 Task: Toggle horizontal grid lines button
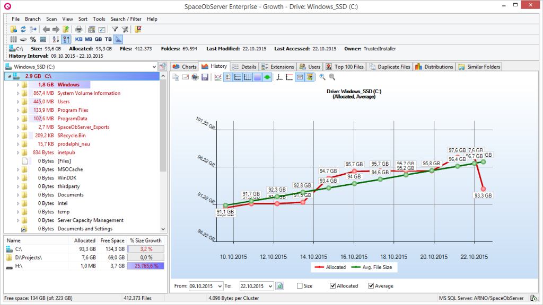(x=238, y=77)
